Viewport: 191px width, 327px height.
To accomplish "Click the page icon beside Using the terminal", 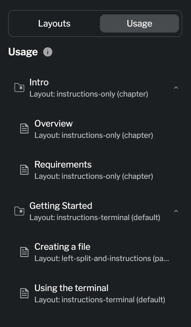I will (24, 293).
